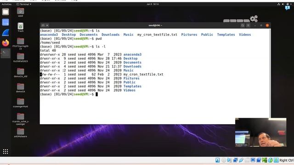Viewport: 294px width, 165px height.
Task: Open the clock showing Jan 9
Action: (x=153, y=4)
